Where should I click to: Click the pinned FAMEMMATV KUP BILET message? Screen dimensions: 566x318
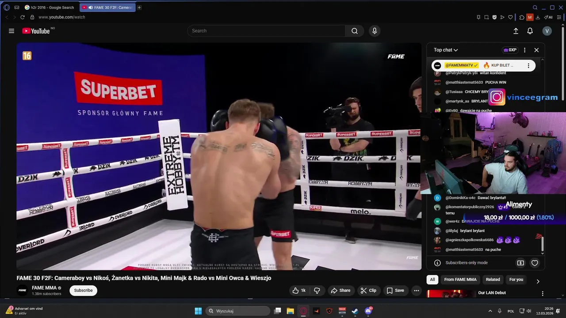pos(483,65)
